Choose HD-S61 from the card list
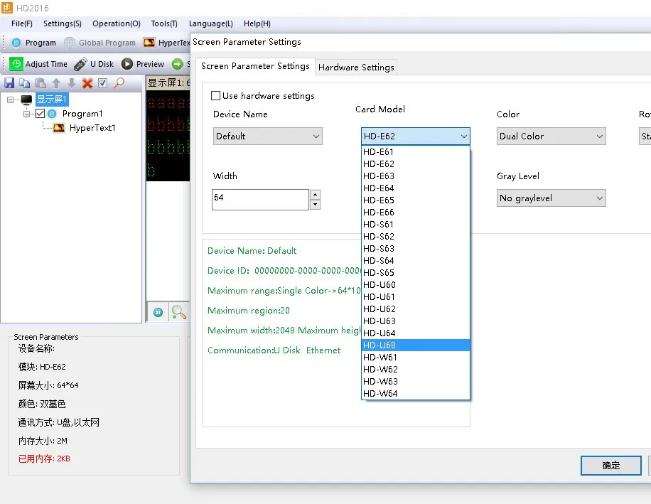The height and width of the screenshot is (504, 651). tap(416, 224)
